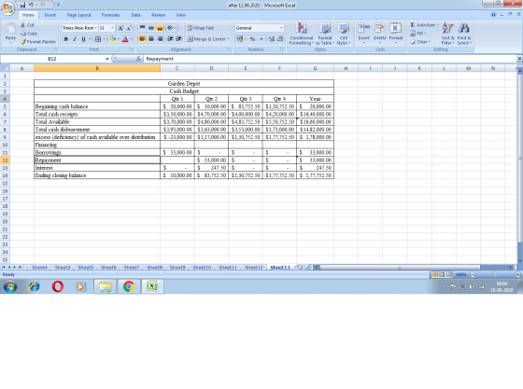Open AutoSum dropdown arrow
The image size is (523, 389).
click(437, 25)
